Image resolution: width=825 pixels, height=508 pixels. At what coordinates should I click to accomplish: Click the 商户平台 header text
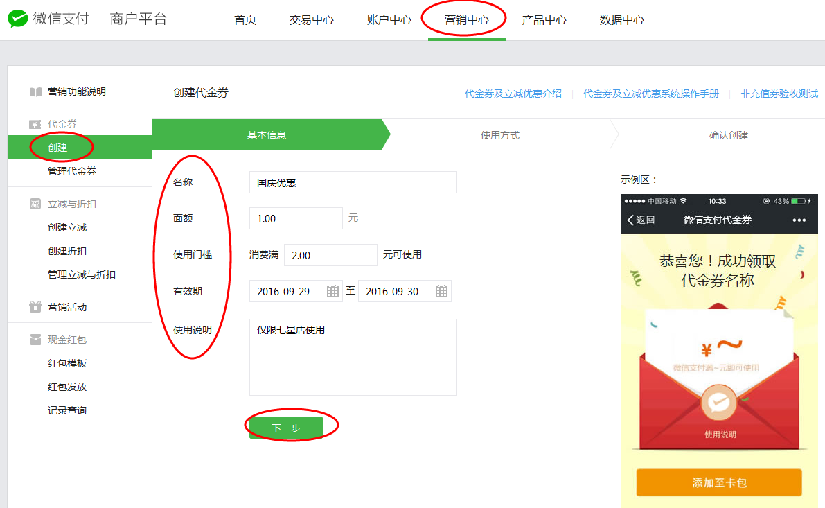(139, 19)
